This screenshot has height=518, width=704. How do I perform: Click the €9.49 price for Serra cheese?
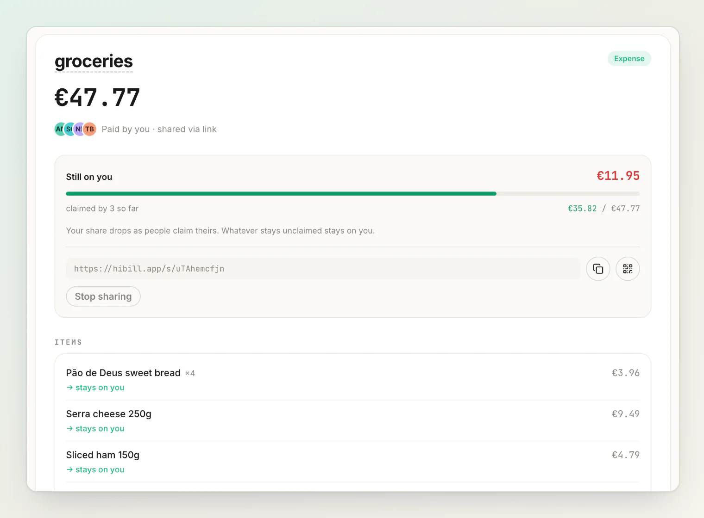(x=626, y=414)
